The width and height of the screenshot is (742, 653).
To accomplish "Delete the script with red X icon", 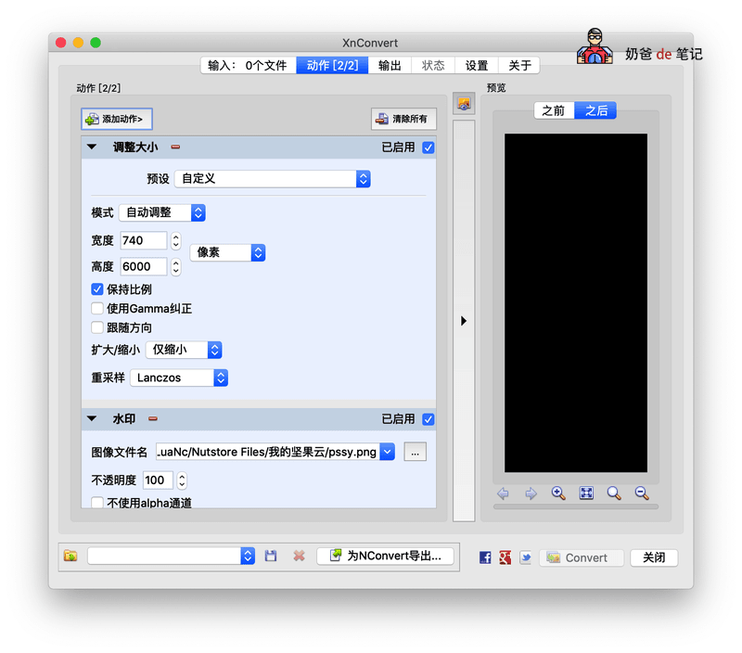I will (299, 556).
